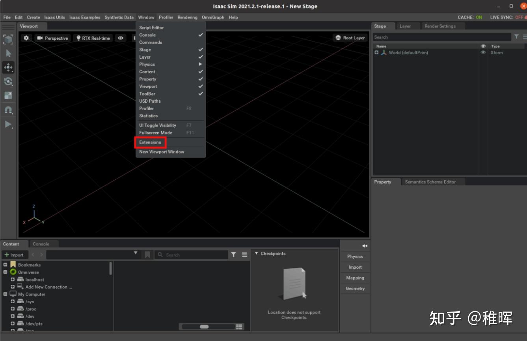Image resolution: width=527 pixels, height=341 pixels.
Task: Toggle the Console window checkmark in the menu
Action: [201, 35]
